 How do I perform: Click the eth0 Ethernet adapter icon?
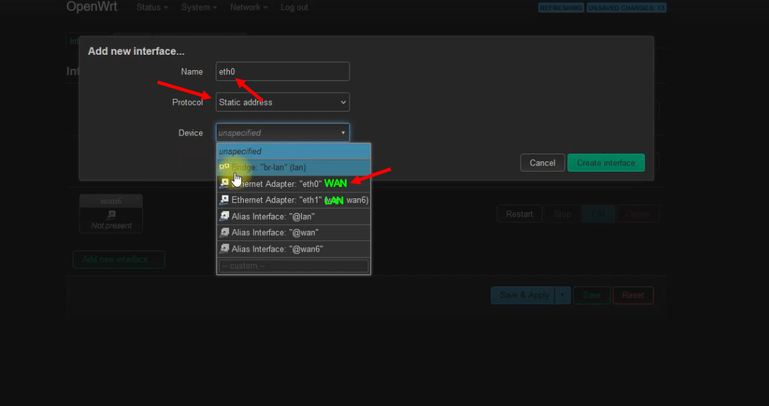pyautogui.click(x=224, y=183)
